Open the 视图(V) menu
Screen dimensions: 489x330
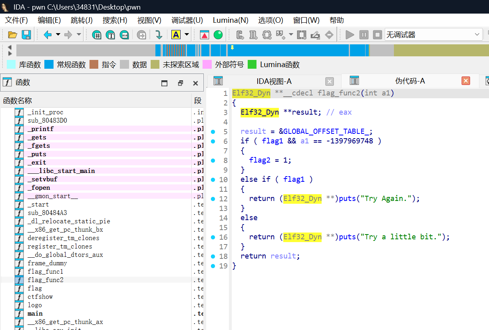click(149, 20)
